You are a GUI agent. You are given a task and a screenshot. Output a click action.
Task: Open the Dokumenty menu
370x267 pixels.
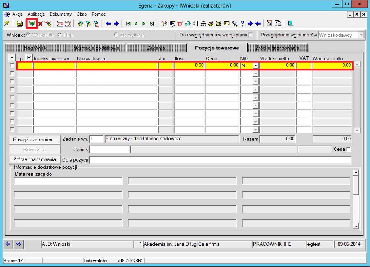click(61, 14)
